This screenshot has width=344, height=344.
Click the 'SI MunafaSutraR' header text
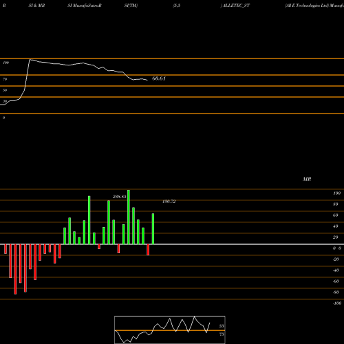[x=85, y=6]
